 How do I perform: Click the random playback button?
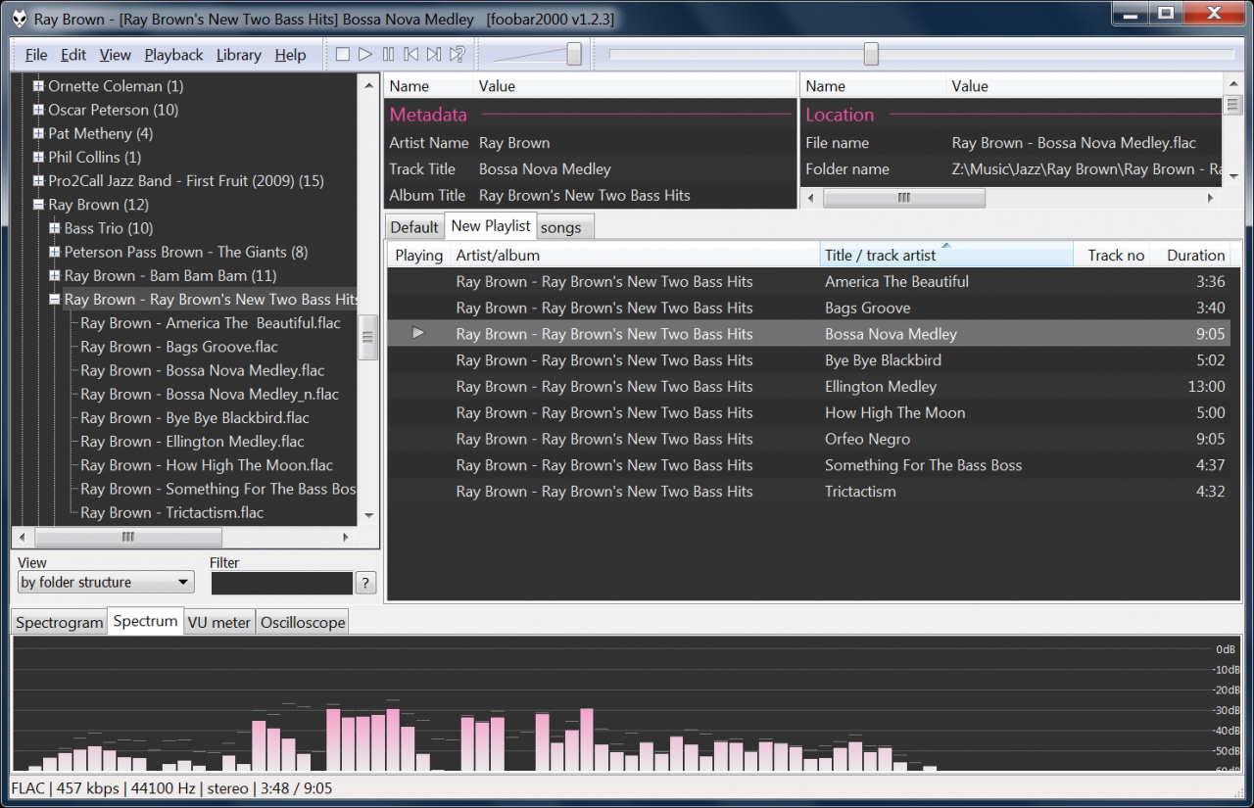click(x=457, y=55)
